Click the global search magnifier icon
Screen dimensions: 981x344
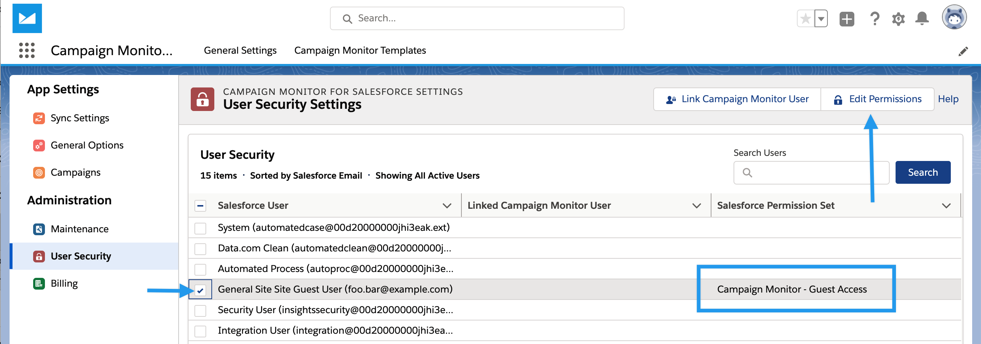[x=347, y=19]
